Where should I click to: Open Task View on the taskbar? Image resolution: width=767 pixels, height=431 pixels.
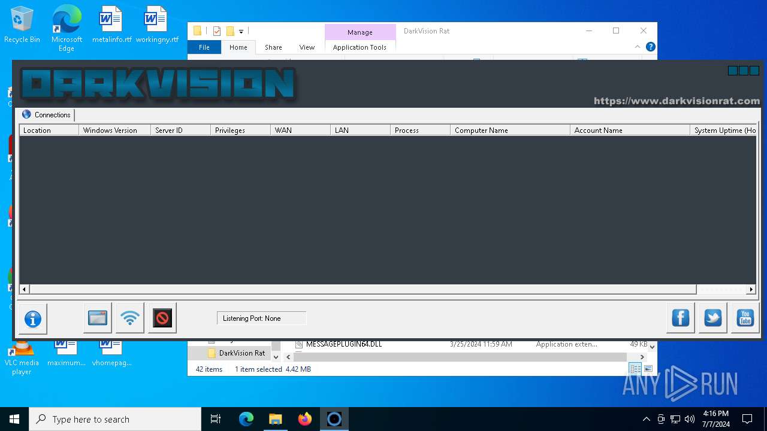(x=216, y=419)
